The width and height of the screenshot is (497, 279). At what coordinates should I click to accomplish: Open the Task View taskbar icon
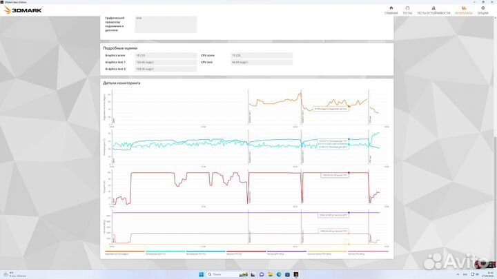[x=253, y=274]
